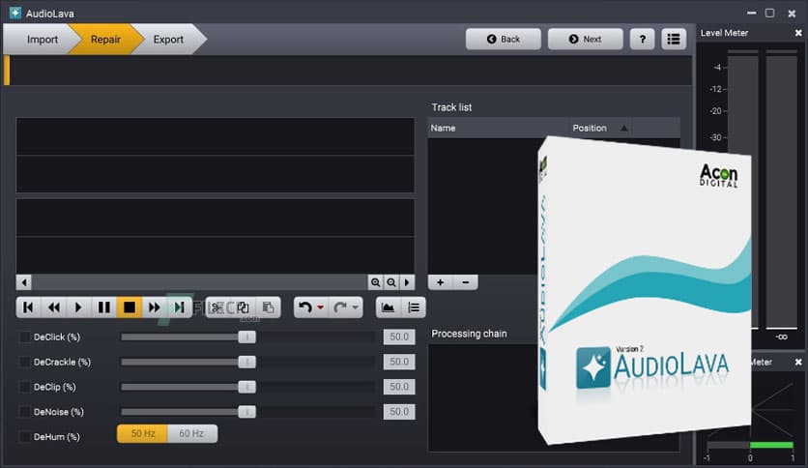
Task: Click the DeNoise value field
Action: pos(399,412)
